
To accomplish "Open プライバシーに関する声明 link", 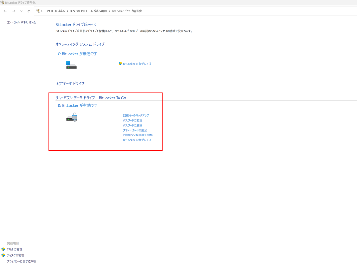I will pyautogui.click(x=21, y=261).
